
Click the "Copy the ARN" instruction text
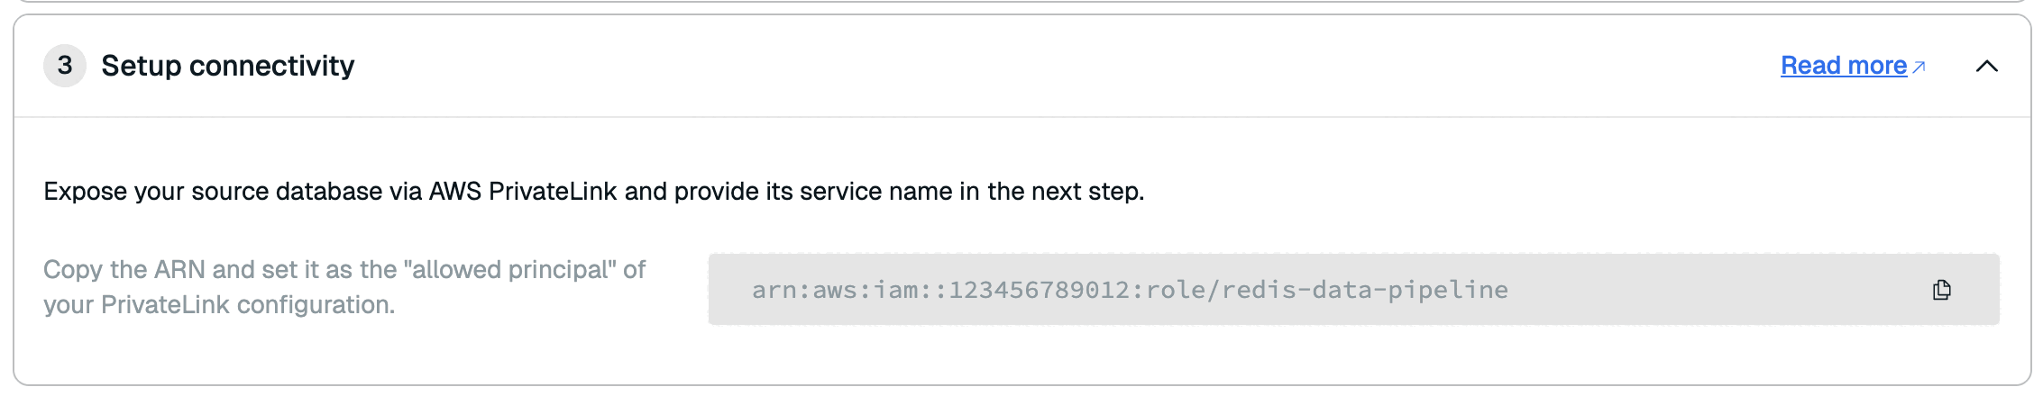pos(125,270)
